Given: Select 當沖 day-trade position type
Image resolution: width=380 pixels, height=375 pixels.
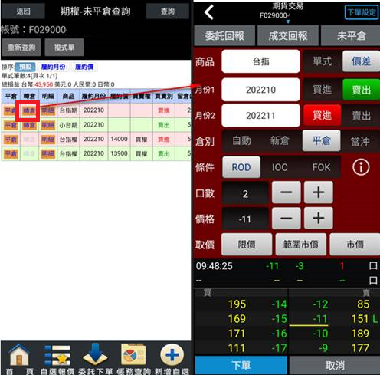Looking at the screenshot, I should coord(360,141).
